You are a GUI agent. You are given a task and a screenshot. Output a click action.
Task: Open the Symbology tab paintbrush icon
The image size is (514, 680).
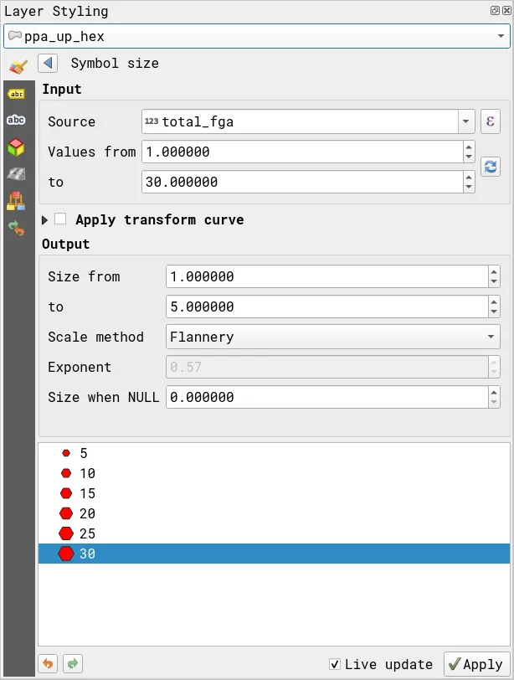(x=18, y=67)
